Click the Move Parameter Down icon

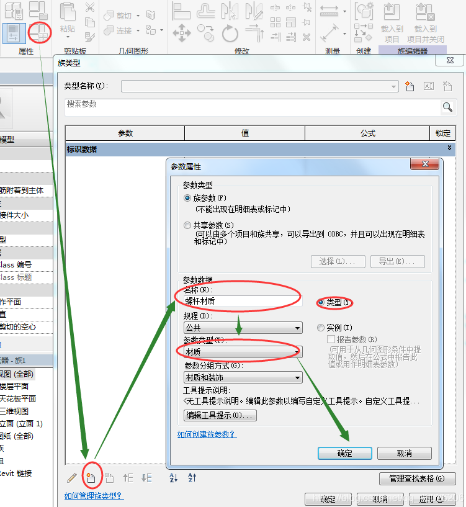[146, 478]
